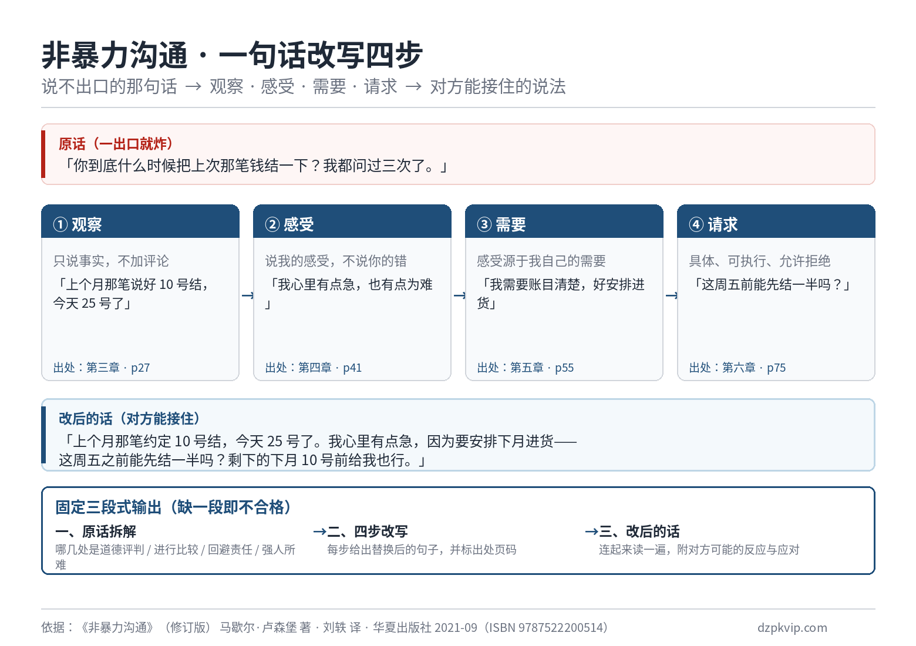The width and height of the screenshot is (916, 646).
Task: Click the hint 只说事实，不加评论
Action: [111, 261]
